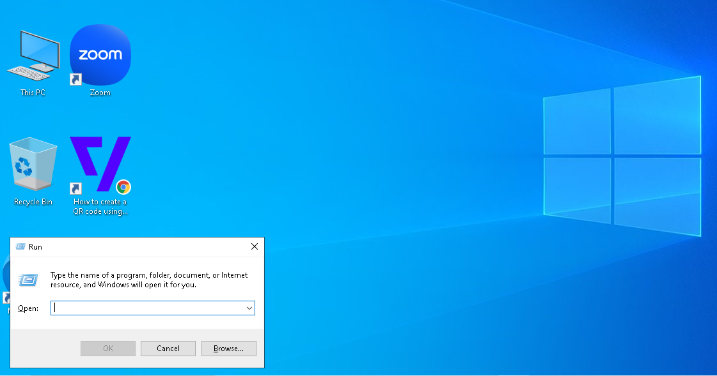Click the Run icon in the title bar
The image size is (717, 376).
click(x=20, y=246)
